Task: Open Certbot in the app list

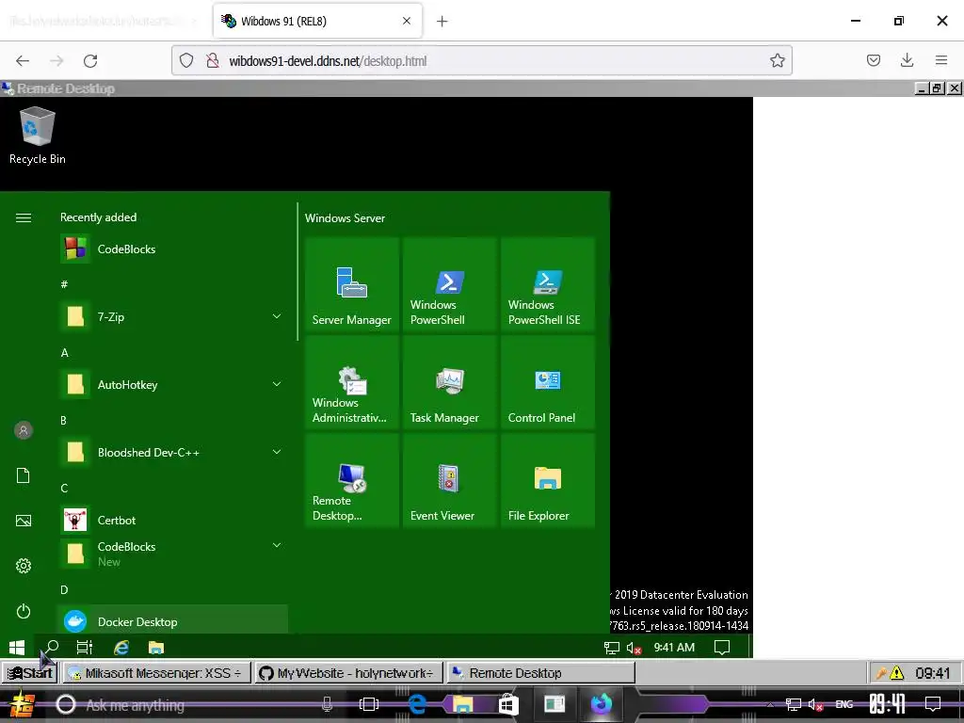Action: [x=172, y=520]
